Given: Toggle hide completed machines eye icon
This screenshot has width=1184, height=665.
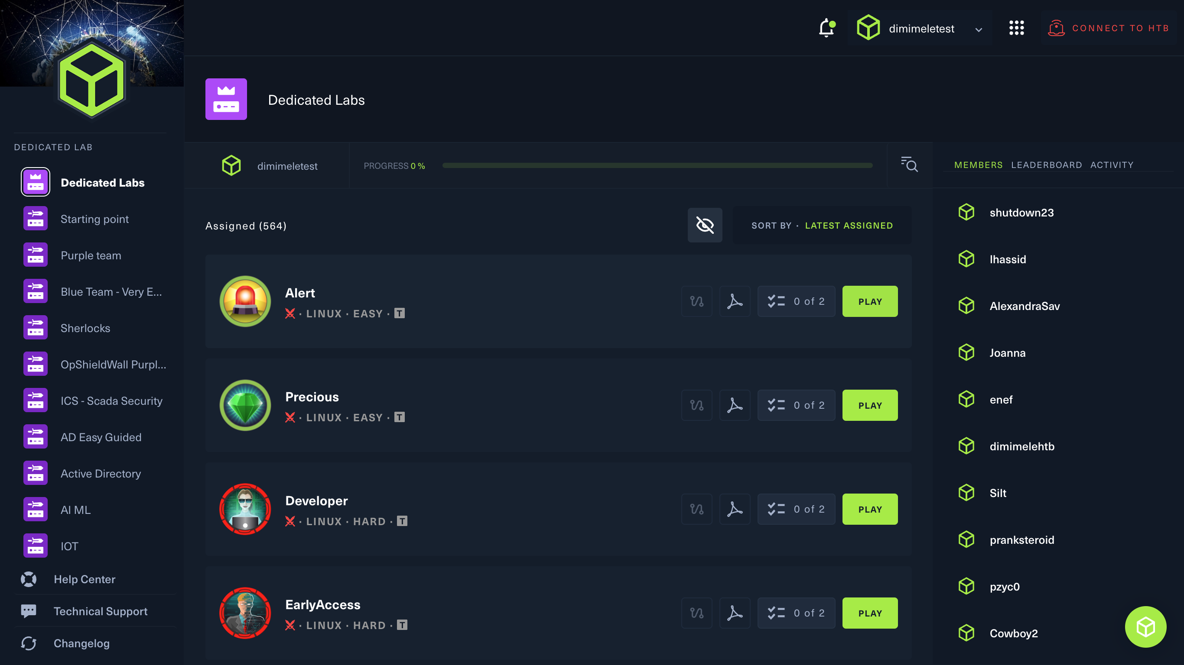Looking at the screenshot, I should coord(705,225).
